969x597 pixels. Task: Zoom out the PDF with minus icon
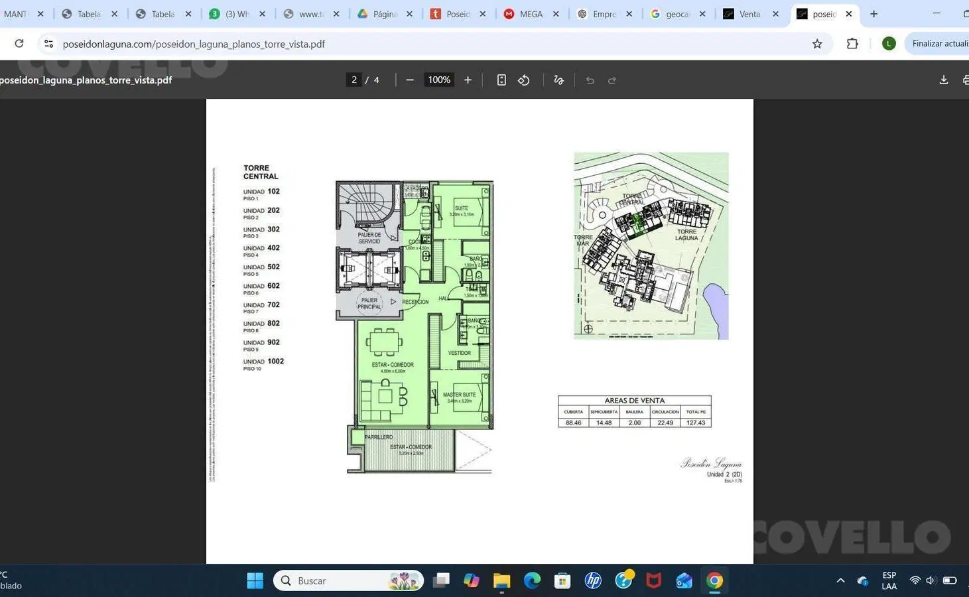pyautogui.click(x=410, y=80)
